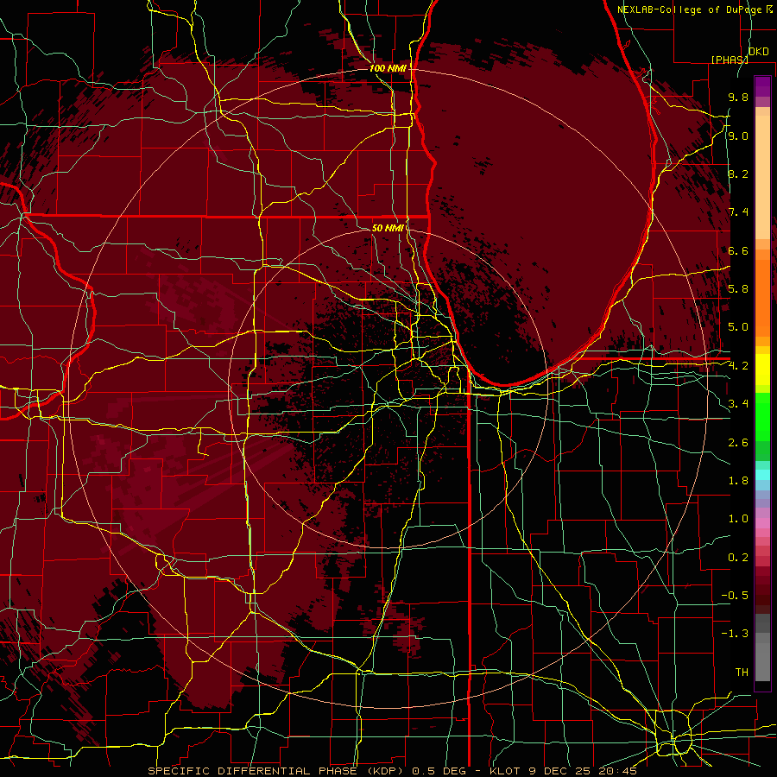Click the 2.6 color scale value
The height and width of the screenshot is (777, 777).
click(x=738, y=443)
